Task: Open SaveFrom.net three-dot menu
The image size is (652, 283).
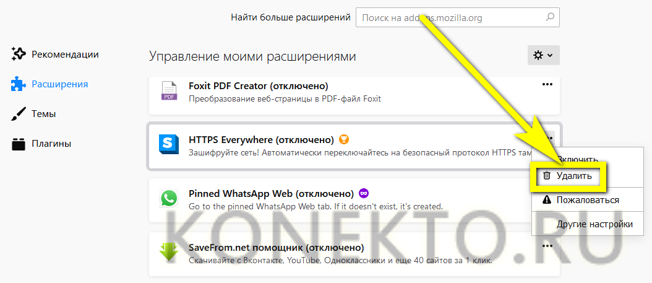Action: [x=547, y=246]
